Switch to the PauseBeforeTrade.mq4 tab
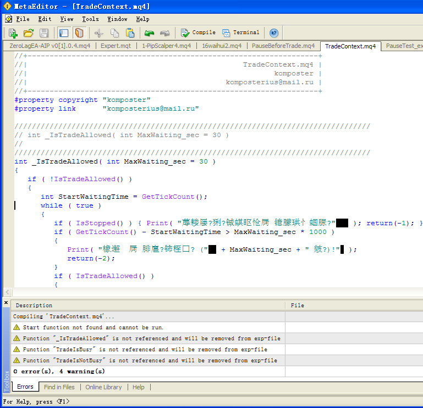This screenshot has height=408, width=423. pyautogui.click(x=283, y=46)
